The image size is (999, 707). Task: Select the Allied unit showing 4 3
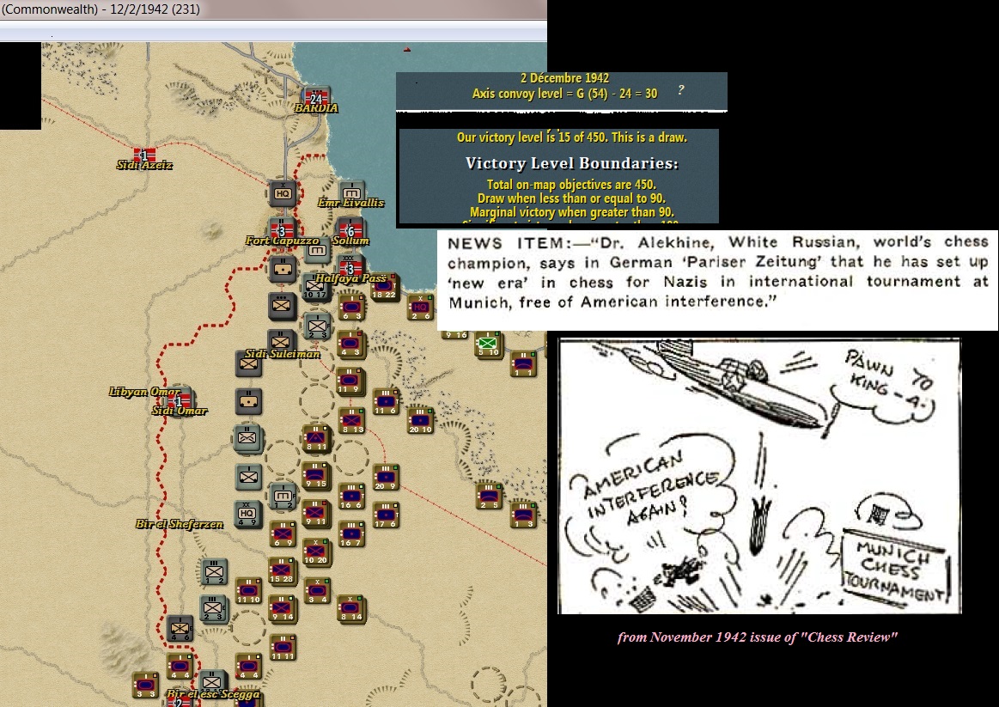(351, 344)
